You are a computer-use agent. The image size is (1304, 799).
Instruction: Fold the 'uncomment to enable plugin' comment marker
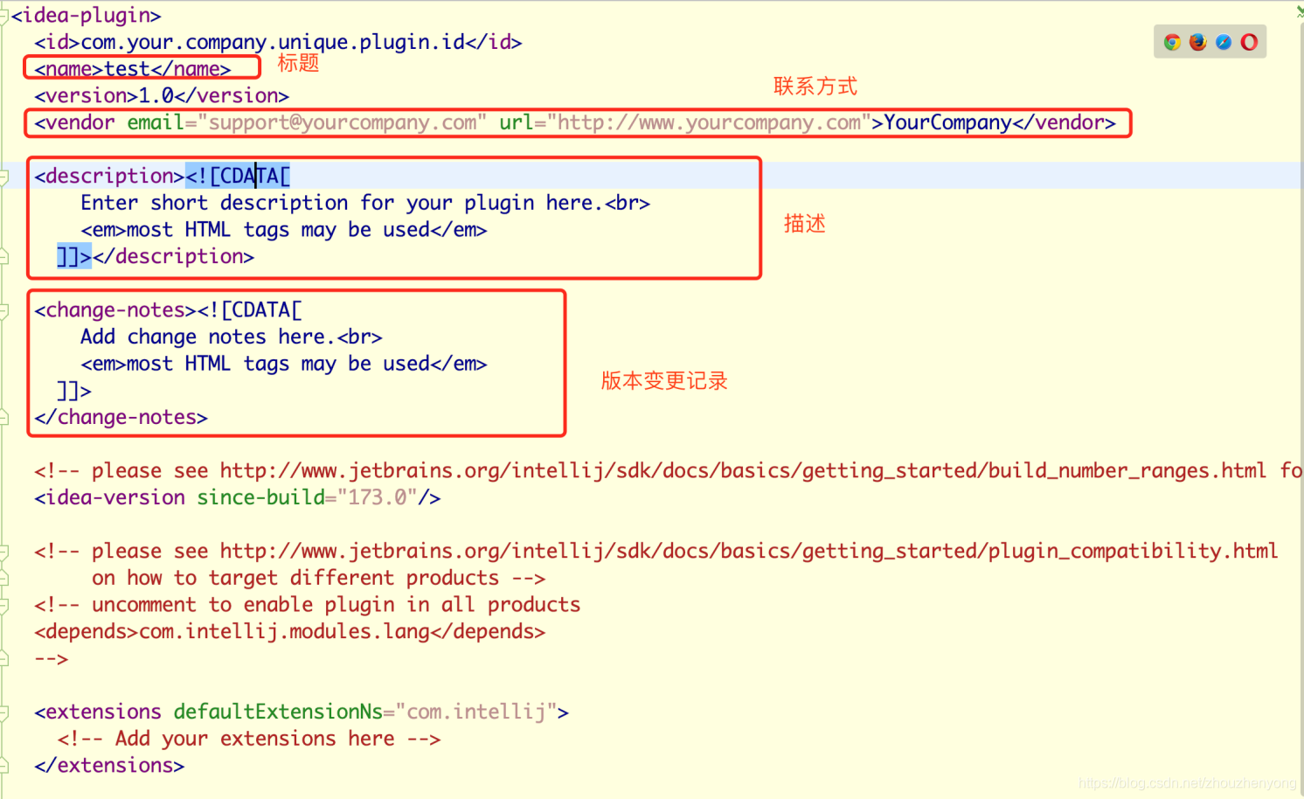[3, 605]
